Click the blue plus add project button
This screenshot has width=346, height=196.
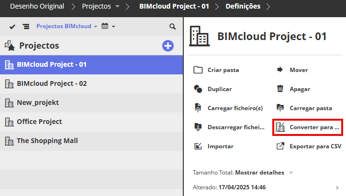click(x=168, y=46)
